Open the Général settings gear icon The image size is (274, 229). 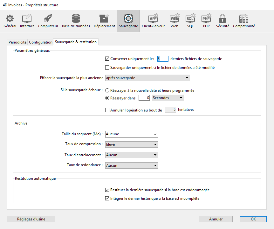[10, 19]
